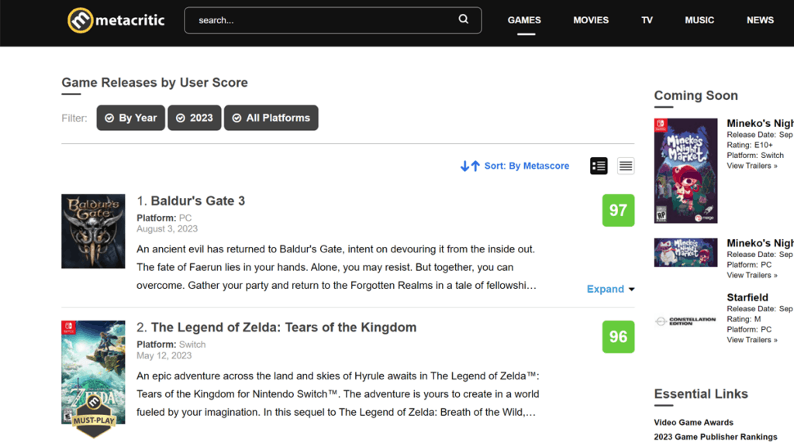This screenshot has width=794, height=446.
Task: Toggle the All Platforms filter
Action: coord(271,118)
